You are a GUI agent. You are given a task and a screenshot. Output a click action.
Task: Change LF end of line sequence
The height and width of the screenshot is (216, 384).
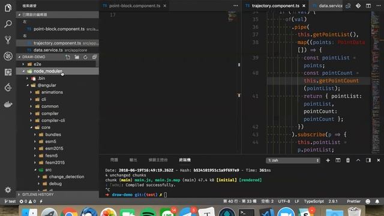(297, 202)
